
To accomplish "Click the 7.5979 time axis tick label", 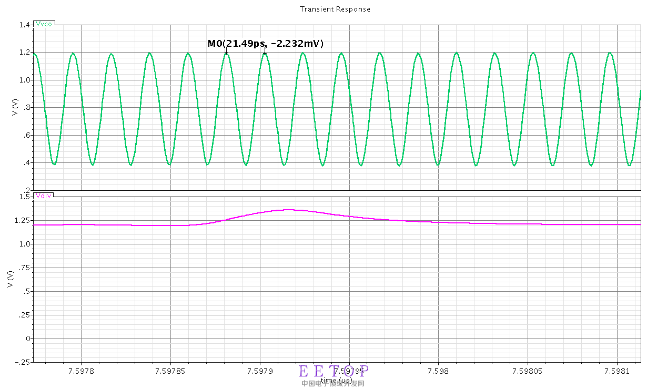I will (260, 371).
